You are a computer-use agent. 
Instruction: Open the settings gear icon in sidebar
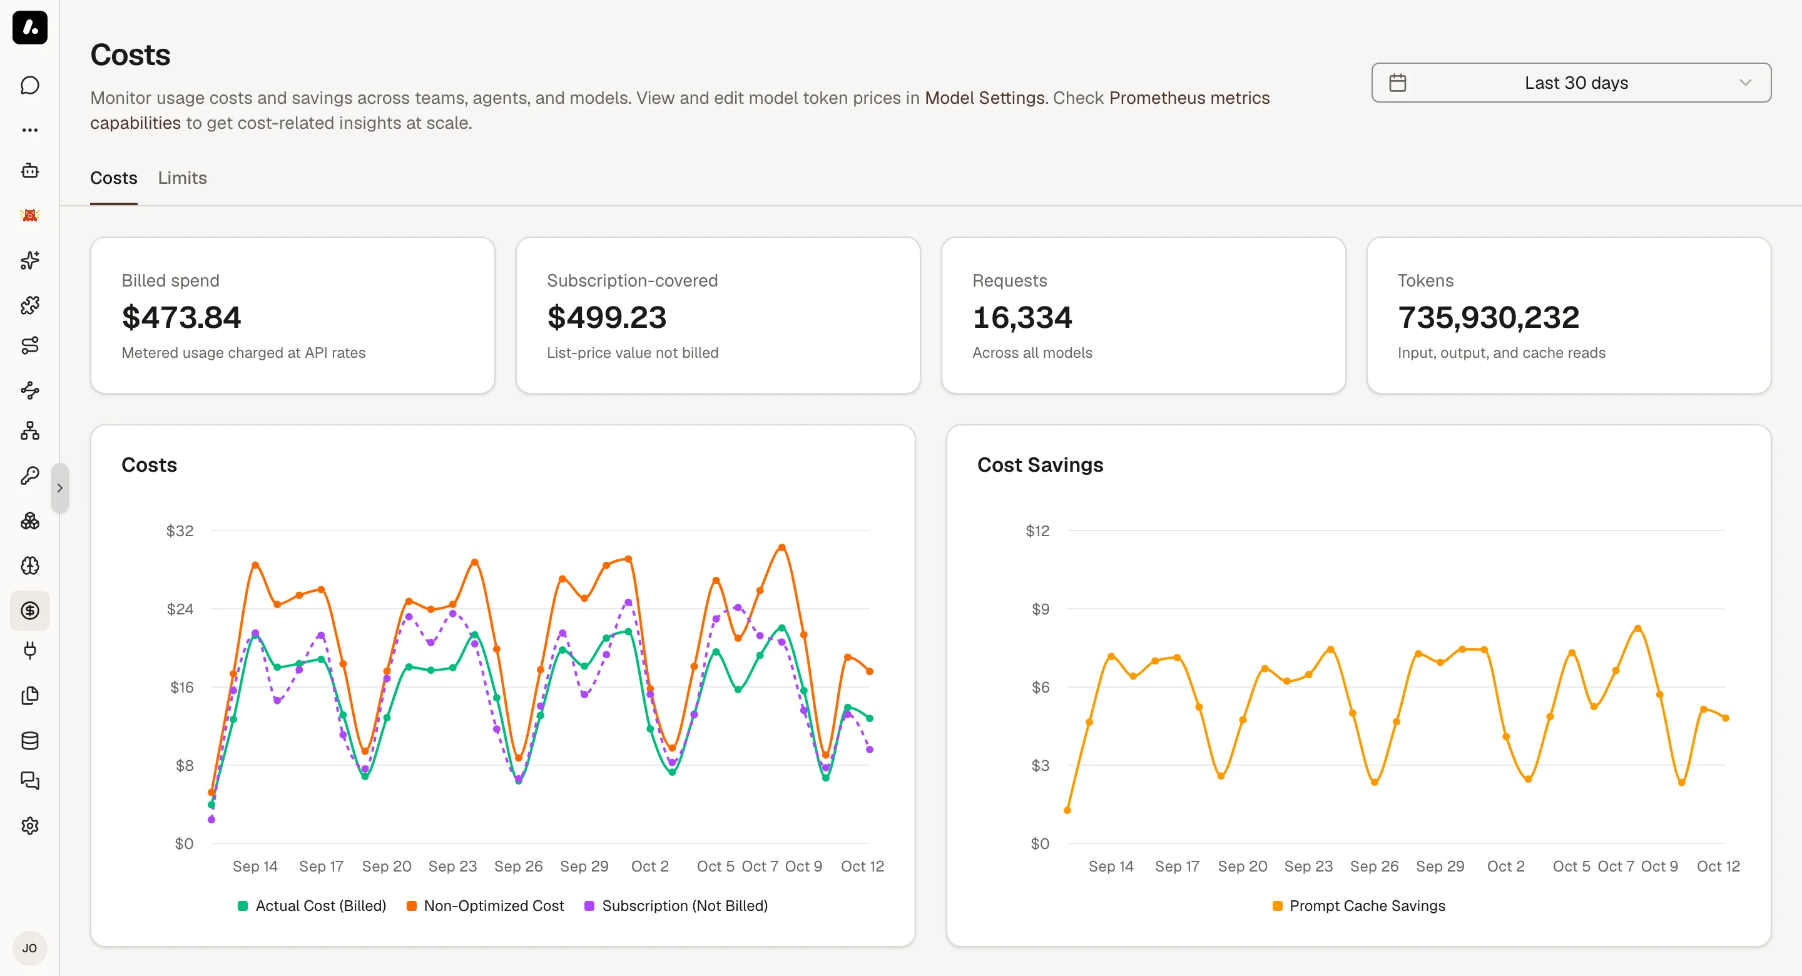tap(29, 826)
